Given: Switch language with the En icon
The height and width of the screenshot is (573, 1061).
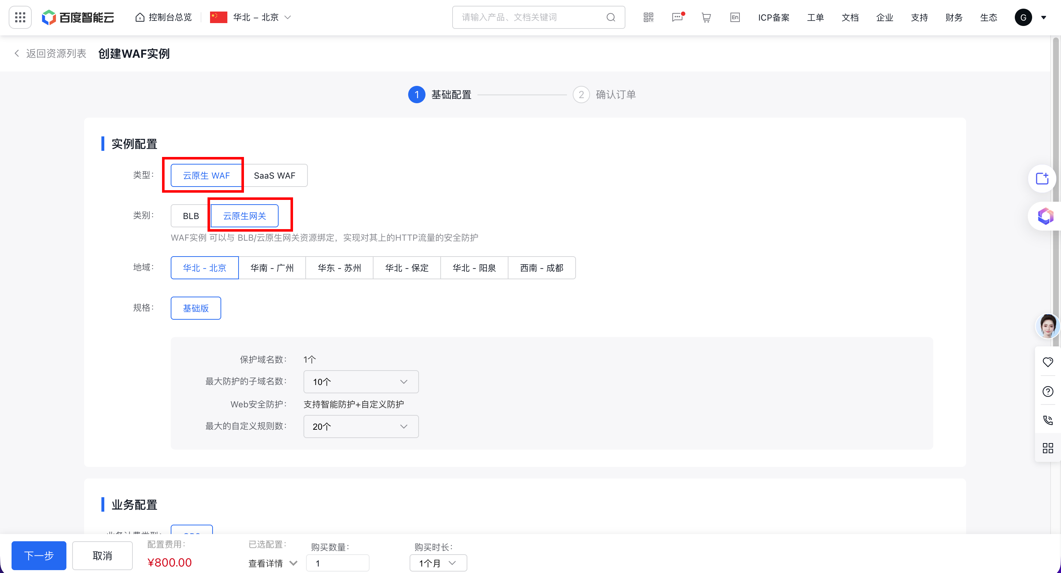Looking at the screenshot, I should click(x=735, y=17).
